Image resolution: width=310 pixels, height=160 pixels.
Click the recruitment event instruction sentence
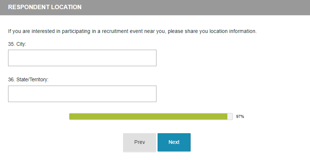[132, 31]
